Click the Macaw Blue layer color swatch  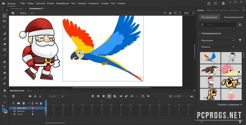33,108
